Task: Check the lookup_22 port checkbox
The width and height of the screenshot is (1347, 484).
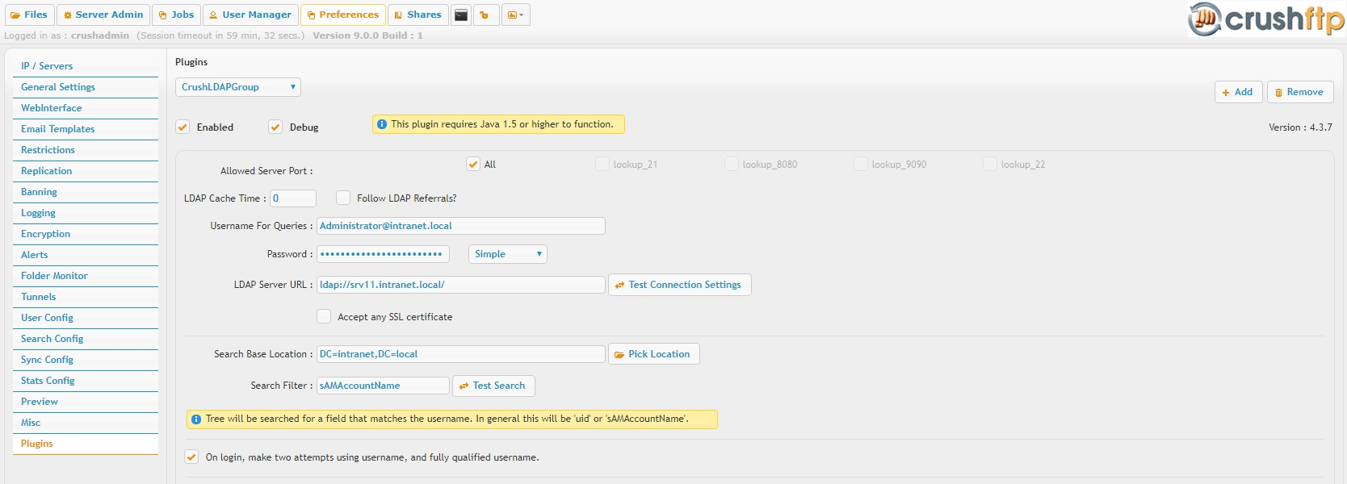Action: coord(990,164)
